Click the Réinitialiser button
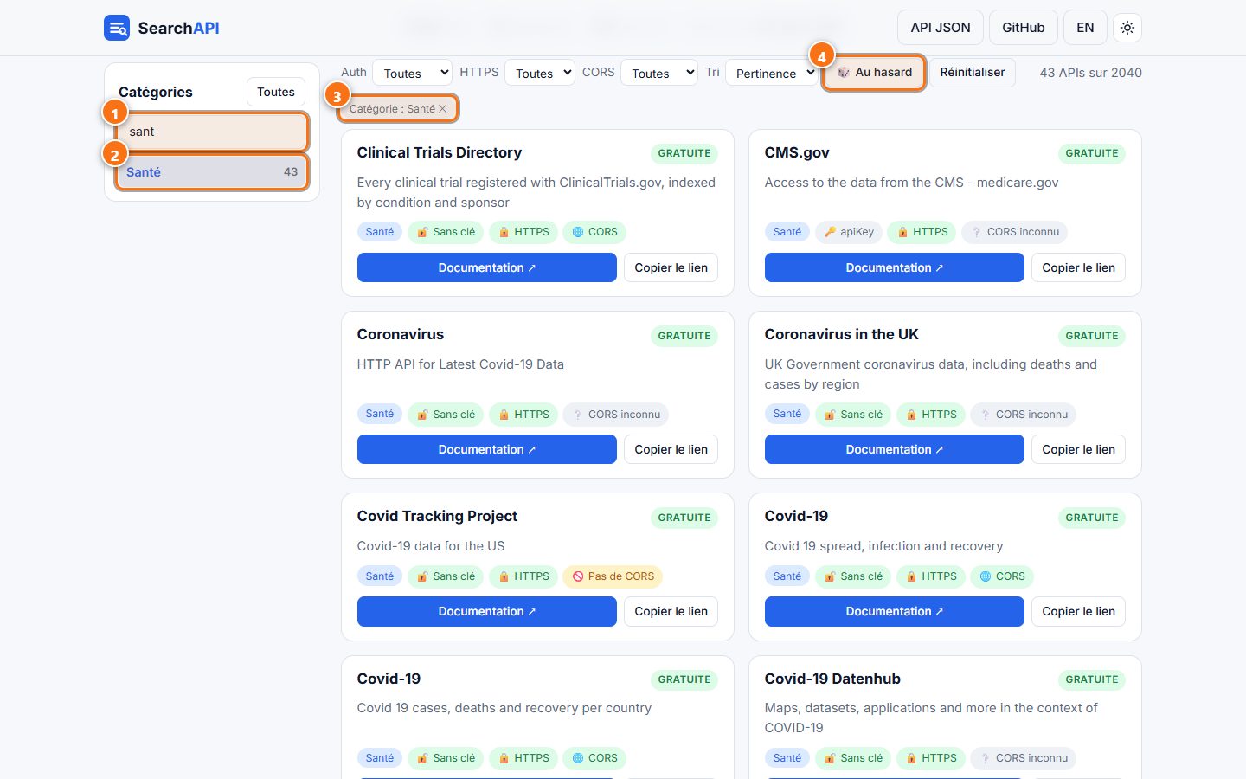The height and width of the screenshot is (779, 1246). tap(973, 73)
